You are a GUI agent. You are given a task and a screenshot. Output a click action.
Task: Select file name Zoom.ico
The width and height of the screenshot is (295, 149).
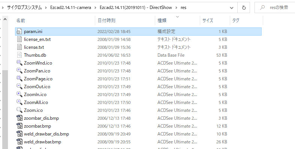click(33, 110)
